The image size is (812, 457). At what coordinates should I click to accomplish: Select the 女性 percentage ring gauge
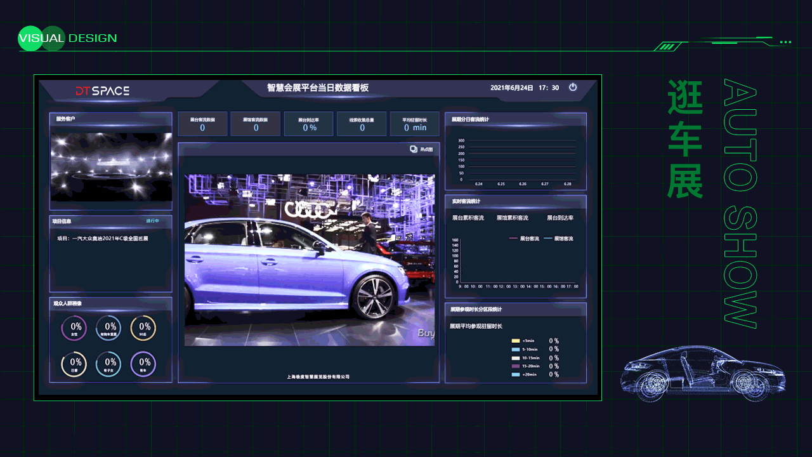73,328
